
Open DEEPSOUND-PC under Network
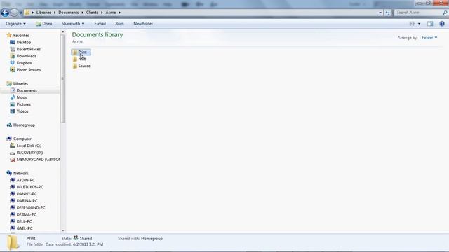point(27,207)
